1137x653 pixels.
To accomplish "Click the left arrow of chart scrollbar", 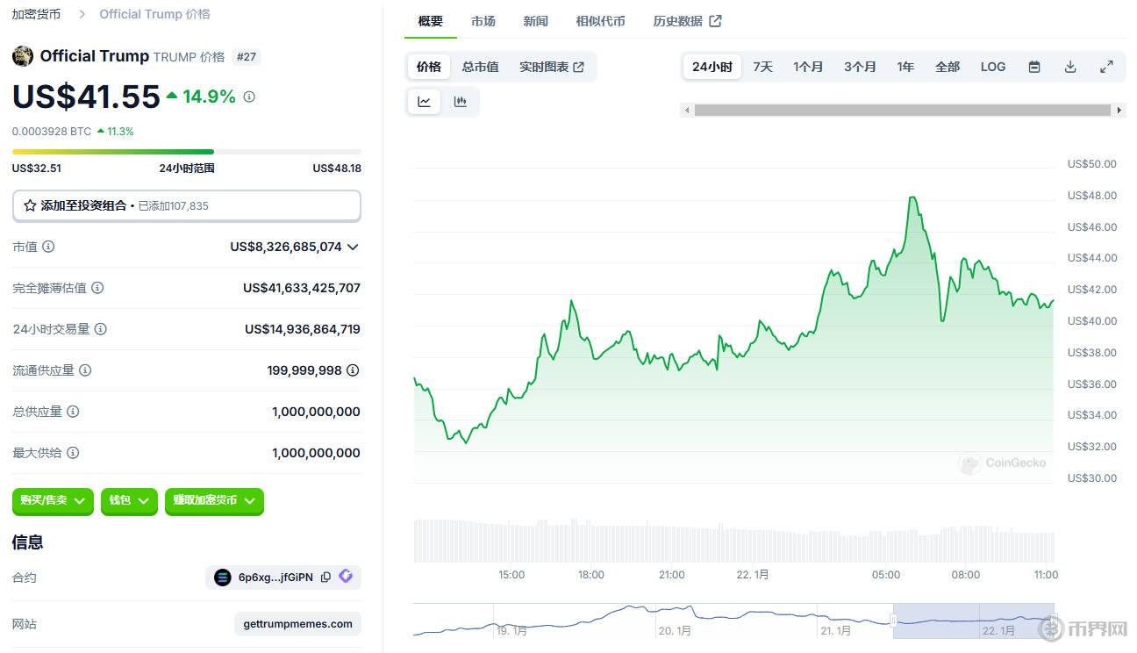I will pyautogui.click(x=687, y=111).
